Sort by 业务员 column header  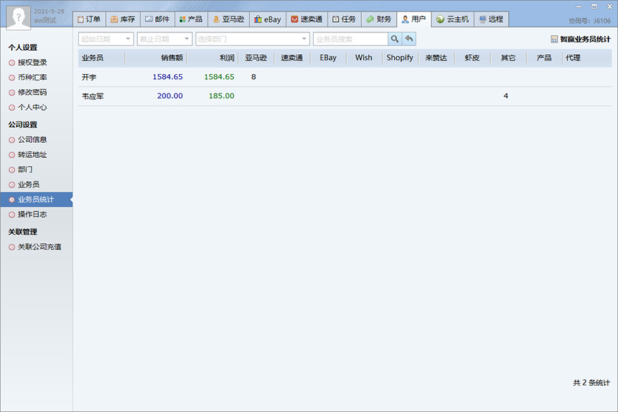point(102,58)
